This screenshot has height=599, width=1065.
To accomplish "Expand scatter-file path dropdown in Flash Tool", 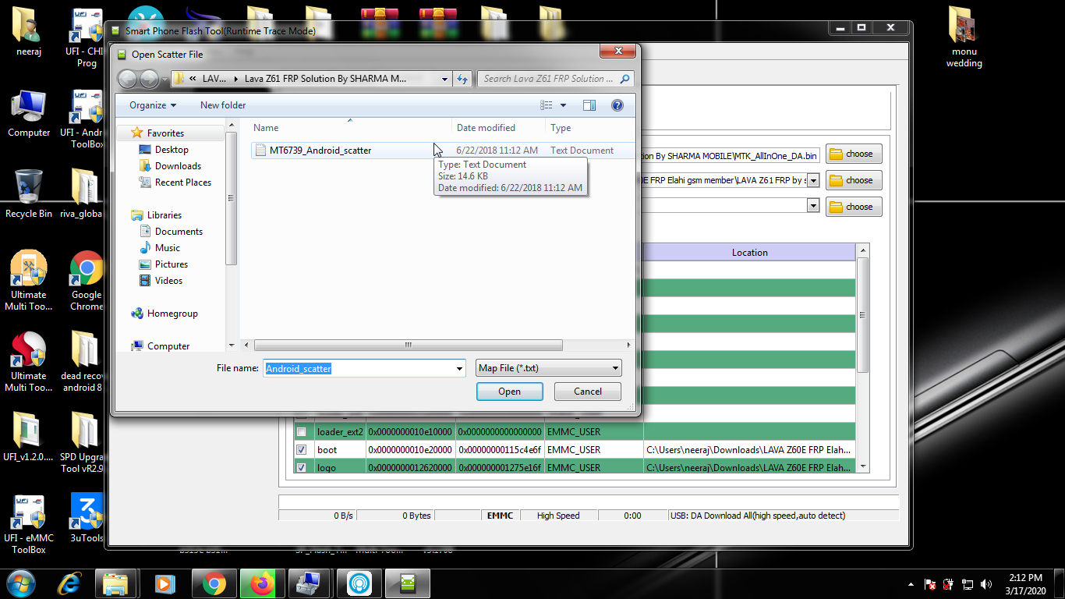I will (x=813, y=180).
